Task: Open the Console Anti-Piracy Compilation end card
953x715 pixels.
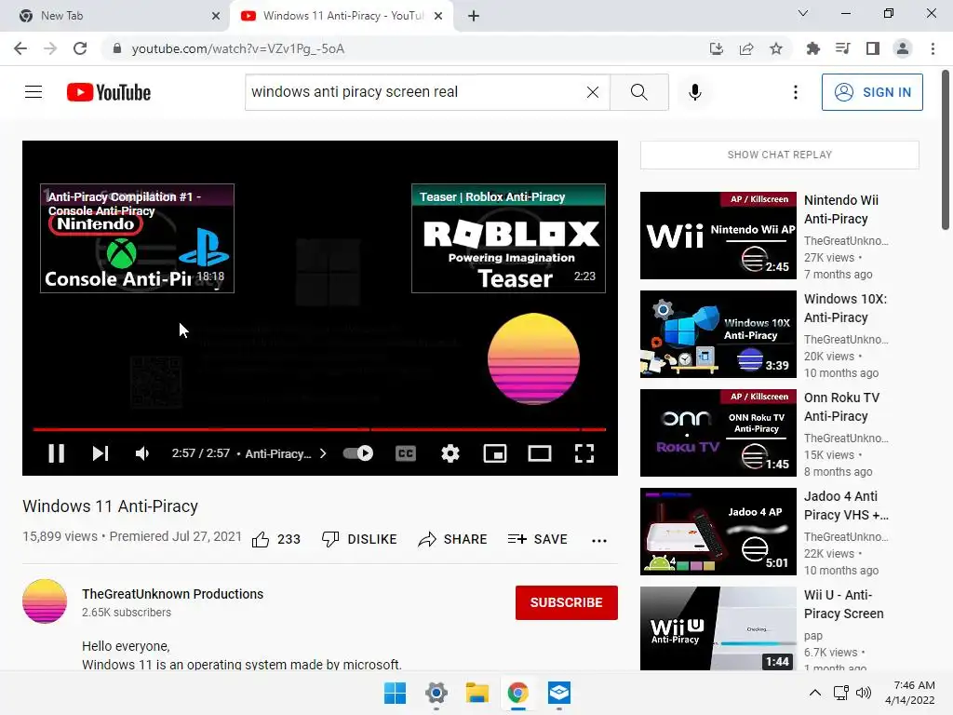Action: pos(137,238)
